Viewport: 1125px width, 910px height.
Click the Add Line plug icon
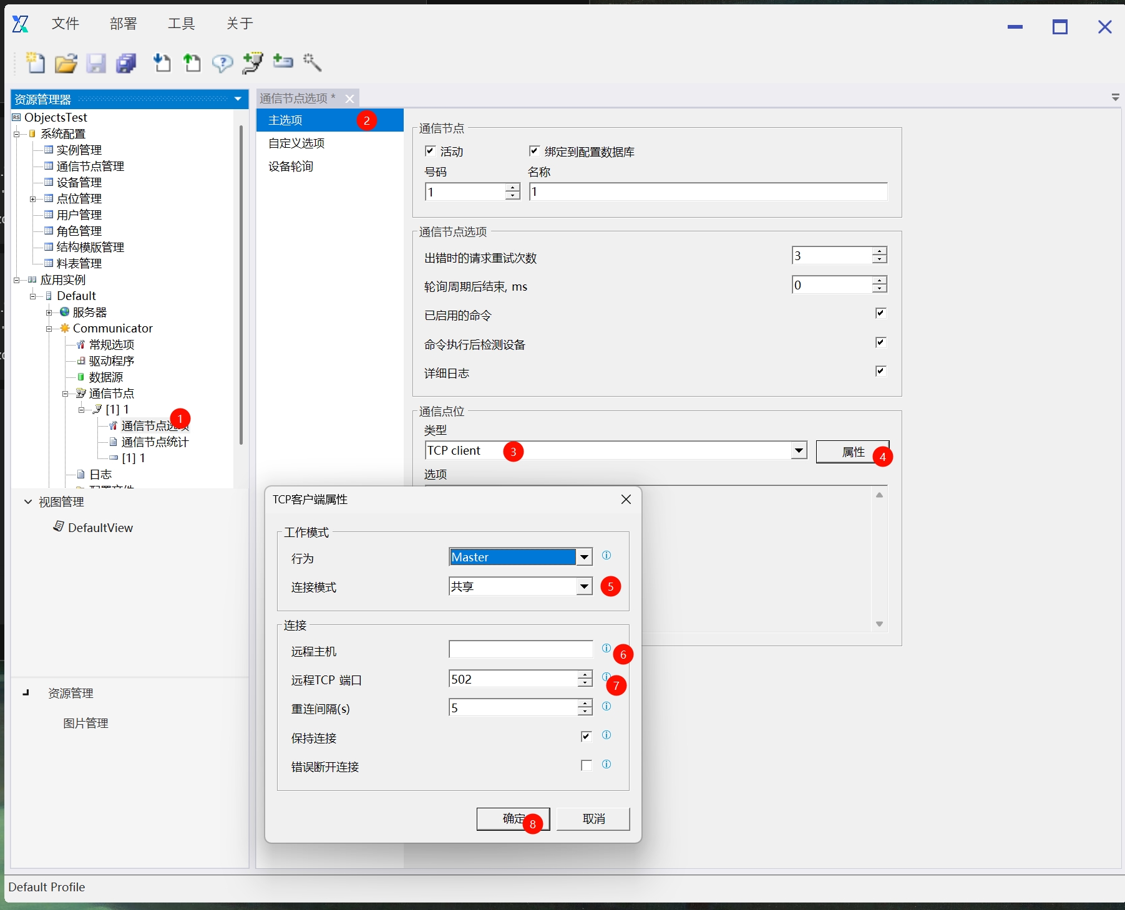click(x=253, y=63)
